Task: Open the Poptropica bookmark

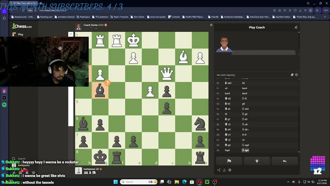Action: pyautogui.click(x=83, y=17)
